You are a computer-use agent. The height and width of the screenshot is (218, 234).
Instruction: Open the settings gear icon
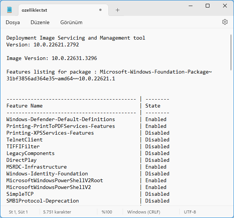[x=225, y=22]
